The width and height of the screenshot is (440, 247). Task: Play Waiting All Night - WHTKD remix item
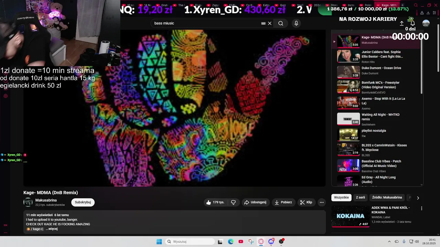click(376, 119)
